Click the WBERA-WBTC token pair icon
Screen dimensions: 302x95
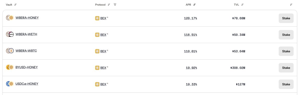click(10, 51)
